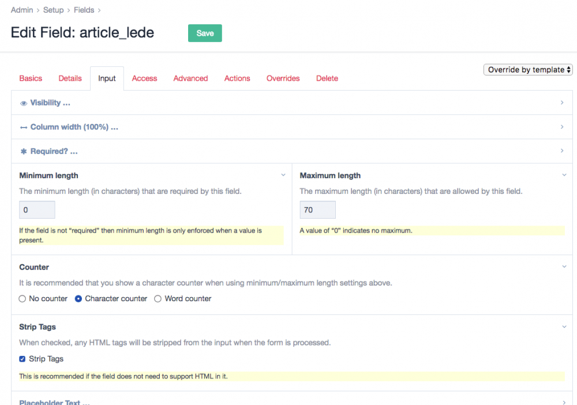Open the Overrides tab
Image resolution: width=577 pixels, height=405 pixels.
(283, 78)
